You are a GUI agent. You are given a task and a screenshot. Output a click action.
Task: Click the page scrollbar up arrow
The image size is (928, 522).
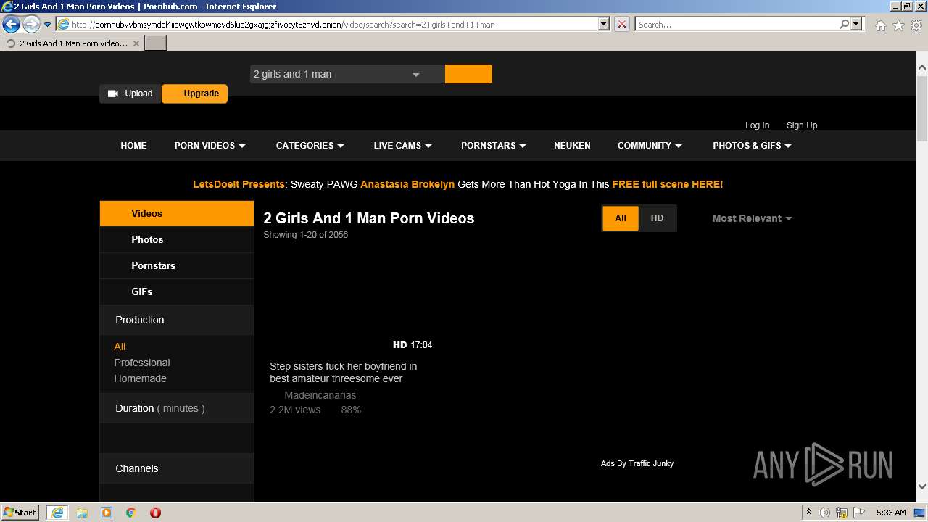(922, 67)
